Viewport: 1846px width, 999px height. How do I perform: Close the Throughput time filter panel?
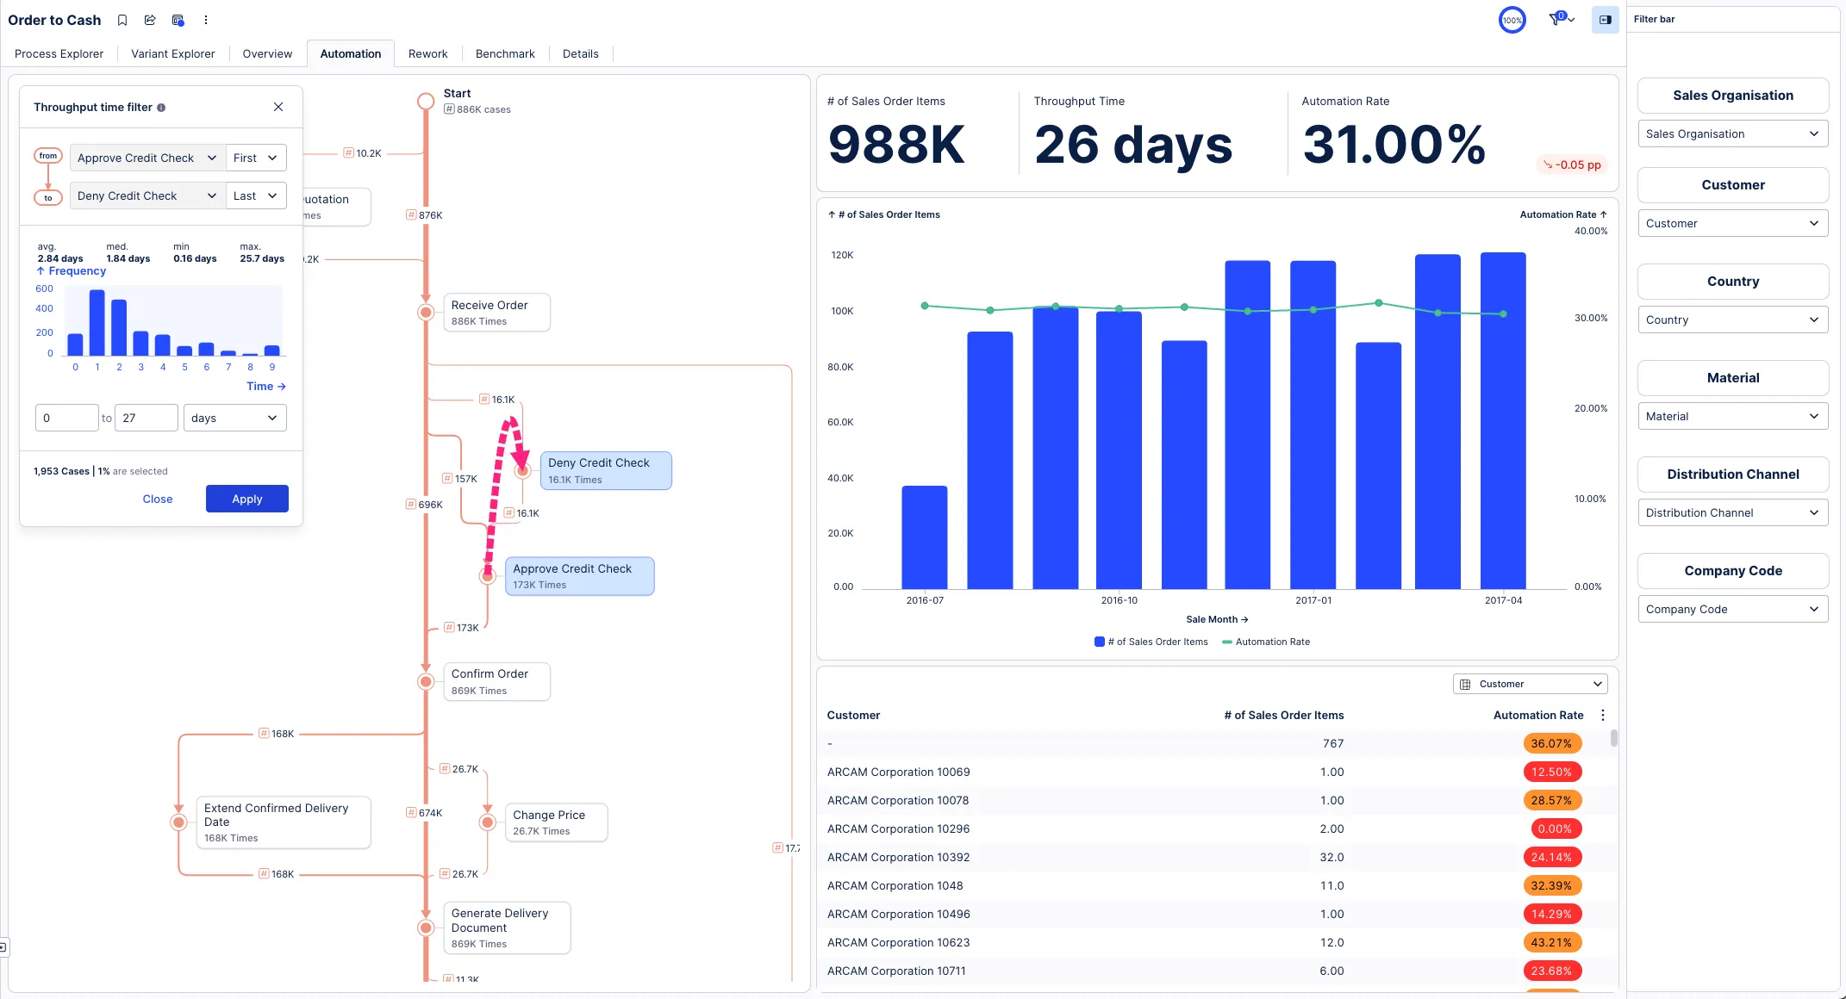278,107
